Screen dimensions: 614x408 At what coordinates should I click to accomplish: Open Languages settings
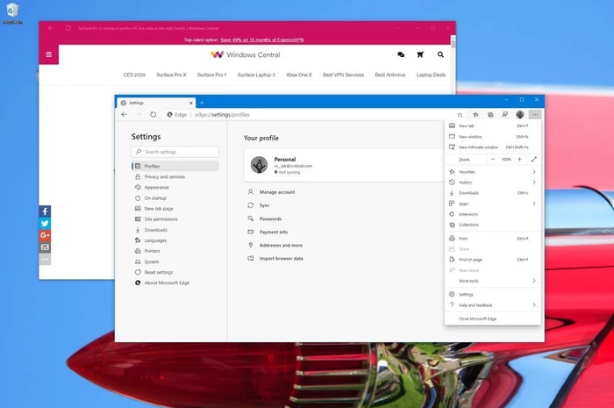click(175, 240)
